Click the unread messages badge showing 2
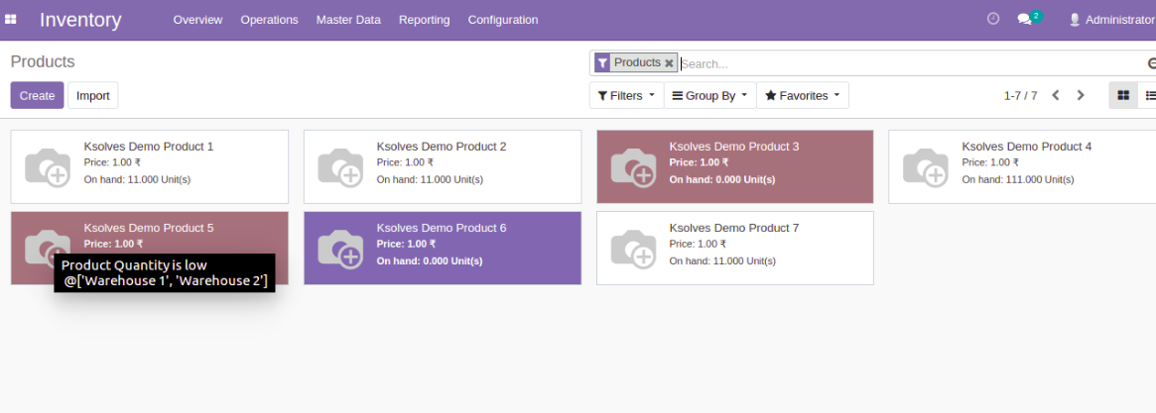The image size is (1156, 413). coord(1037,16)
